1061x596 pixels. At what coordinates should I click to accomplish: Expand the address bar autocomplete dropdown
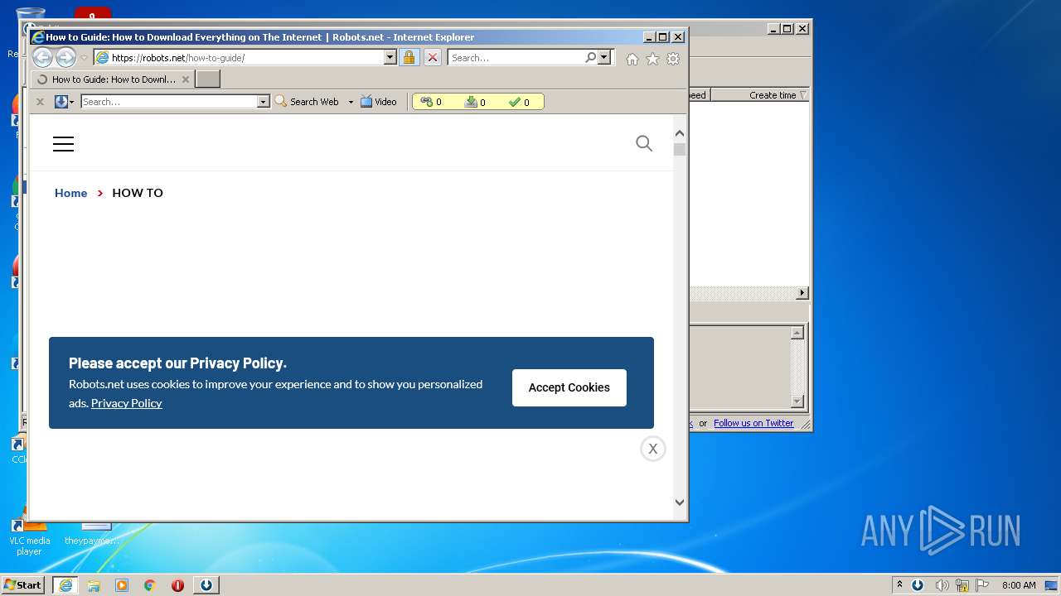(x=390, y=58)
